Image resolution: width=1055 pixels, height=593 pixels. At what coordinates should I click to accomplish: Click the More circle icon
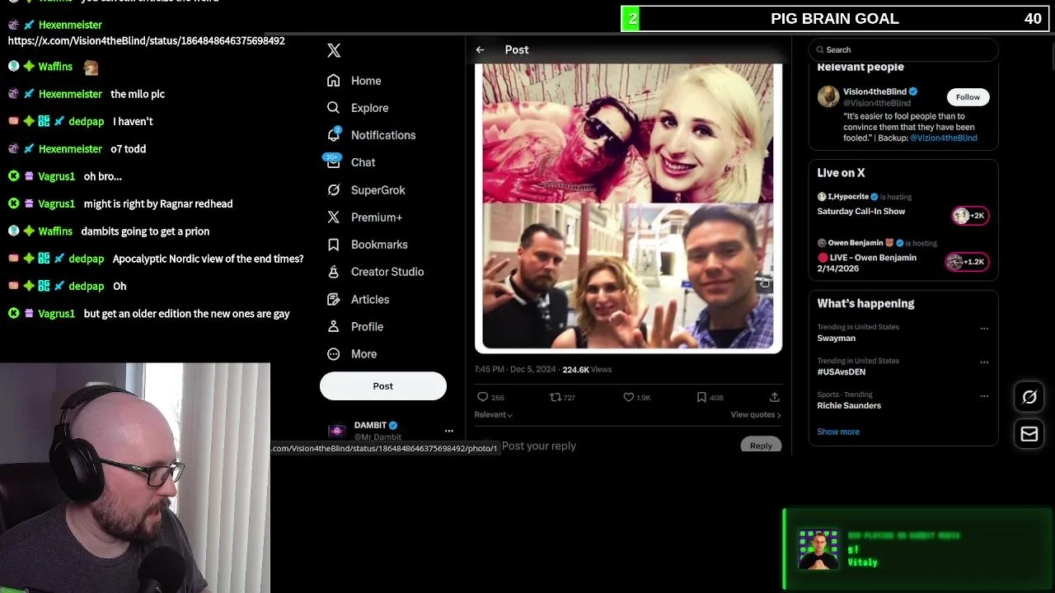333,354
